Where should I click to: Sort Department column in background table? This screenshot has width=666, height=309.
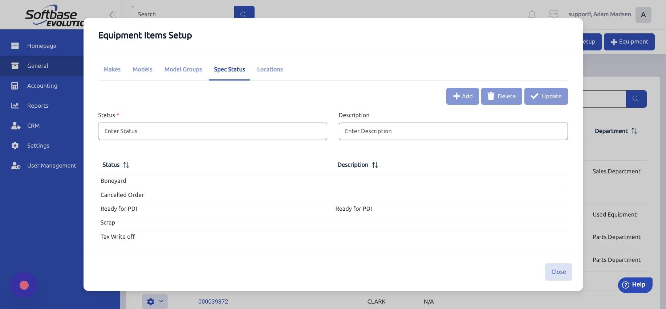(634, 131)
